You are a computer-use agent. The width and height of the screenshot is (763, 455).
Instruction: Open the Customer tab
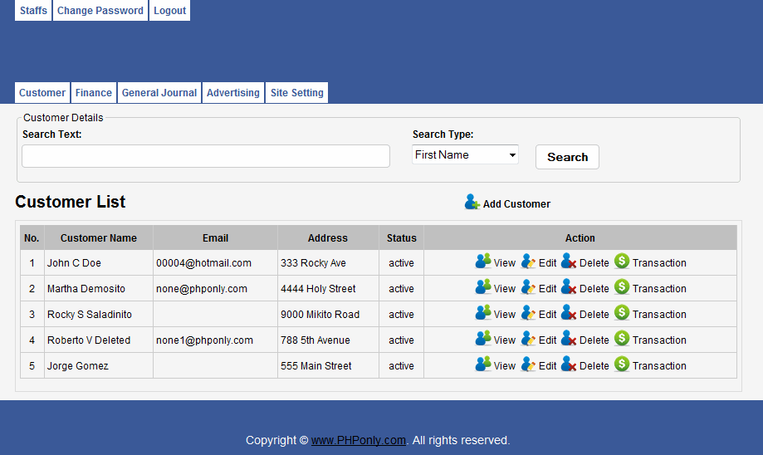pyautogui.click(x=42, y=92)
